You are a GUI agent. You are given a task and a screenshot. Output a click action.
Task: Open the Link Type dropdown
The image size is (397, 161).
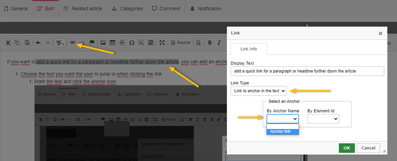[x=258, y=91]
